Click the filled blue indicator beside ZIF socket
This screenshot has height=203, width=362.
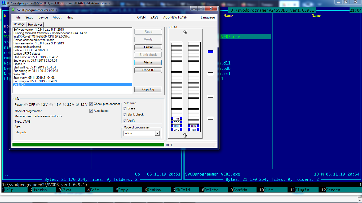(210, 52)
